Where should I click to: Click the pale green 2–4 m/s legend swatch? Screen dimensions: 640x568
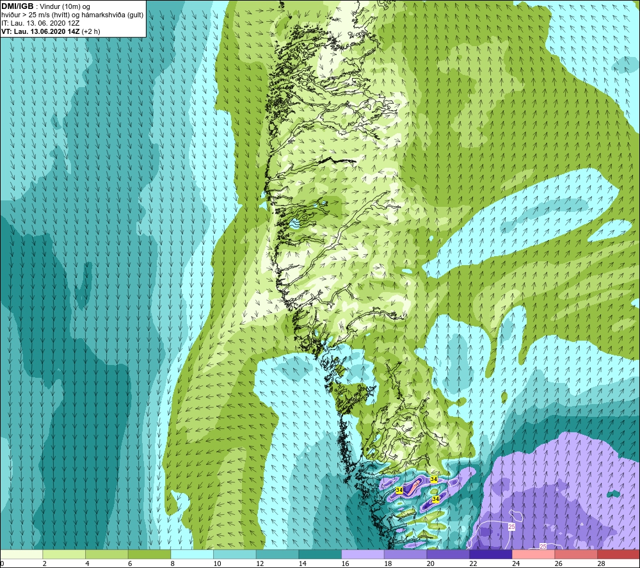64,554
